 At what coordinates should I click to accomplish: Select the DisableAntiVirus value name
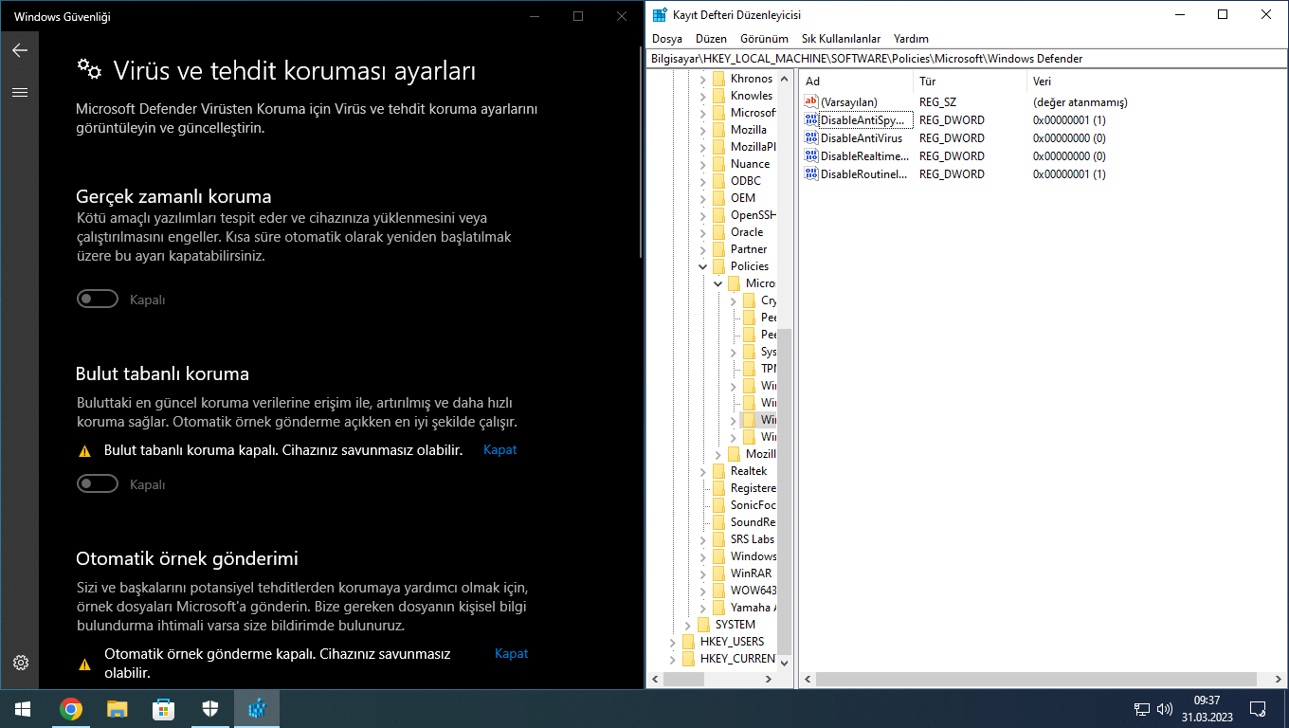click(x=862, y=138)
